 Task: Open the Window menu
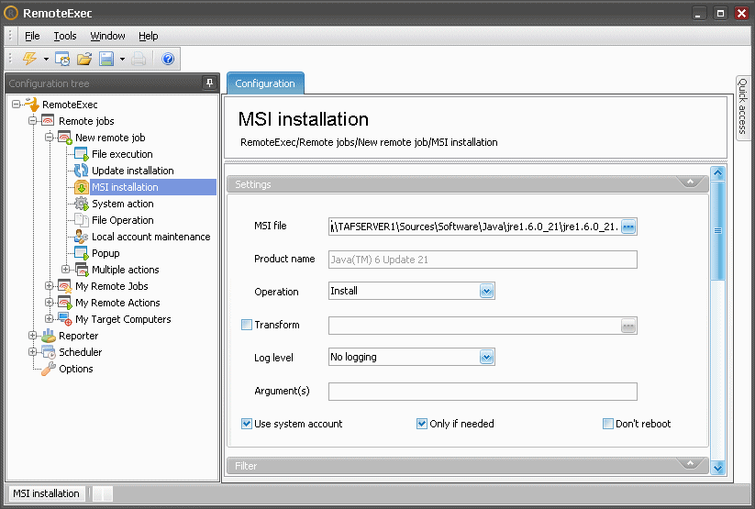(x=107, y=36)
